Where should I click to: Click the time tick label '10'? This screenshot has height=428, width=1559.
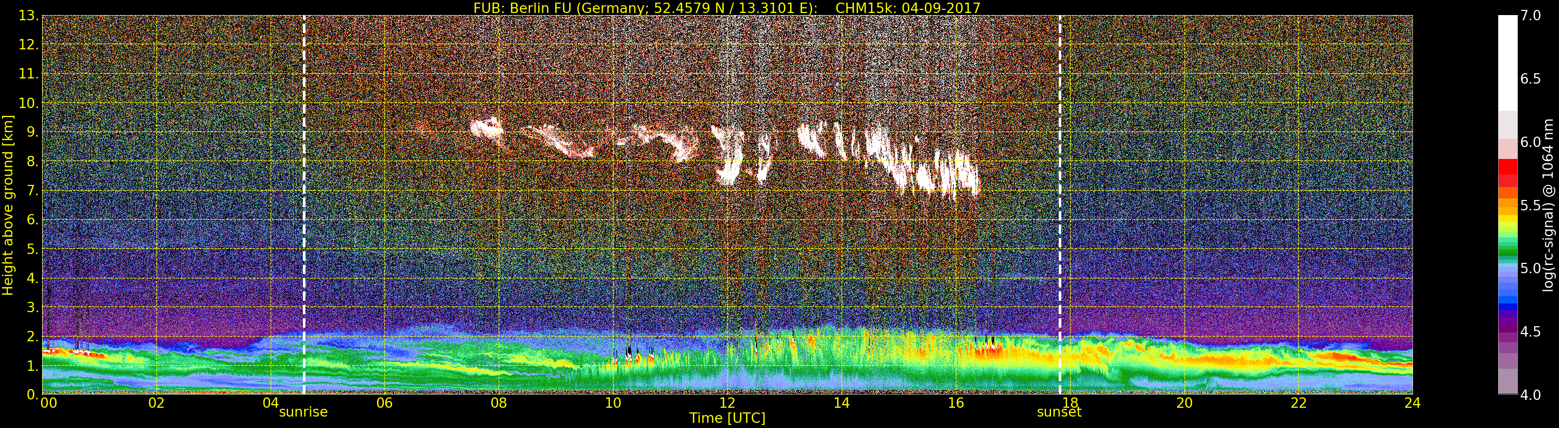[613, 403]
